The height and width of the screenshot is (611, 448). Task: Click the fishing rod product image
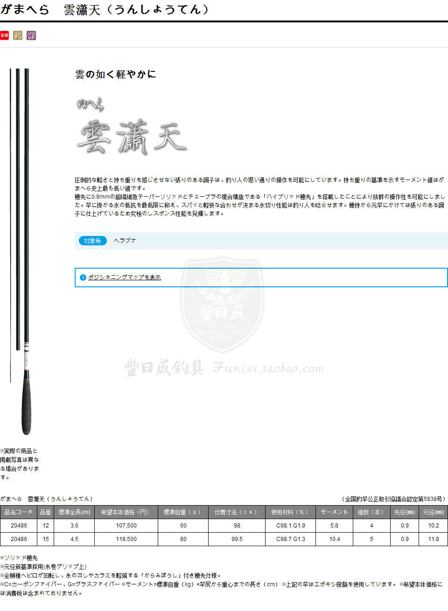point(21,252)
